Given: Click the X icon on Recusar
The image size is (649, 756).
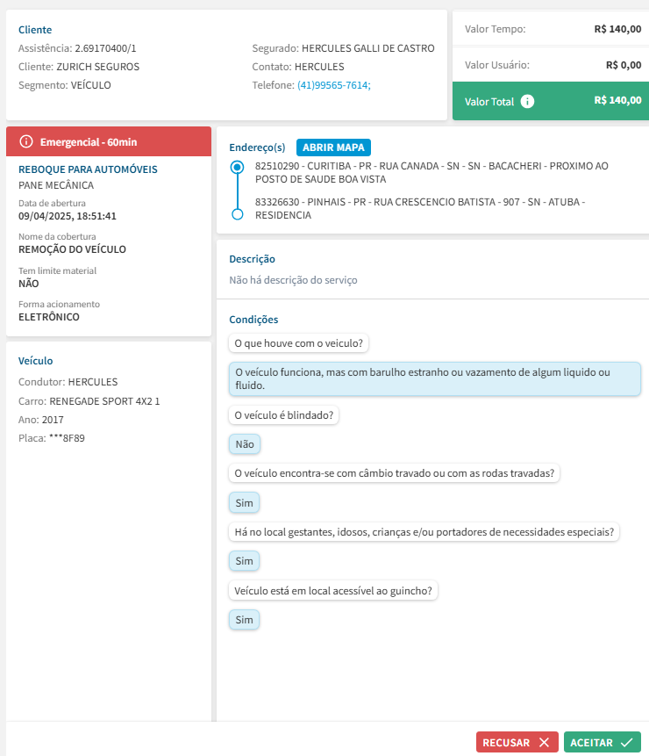Looking at the screenshot, I should click(x=544, y=742).
